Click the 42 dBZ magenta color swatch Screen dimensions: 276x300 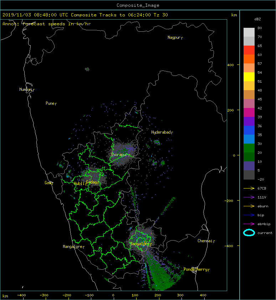pyautogui.click(x=249, y=112)
